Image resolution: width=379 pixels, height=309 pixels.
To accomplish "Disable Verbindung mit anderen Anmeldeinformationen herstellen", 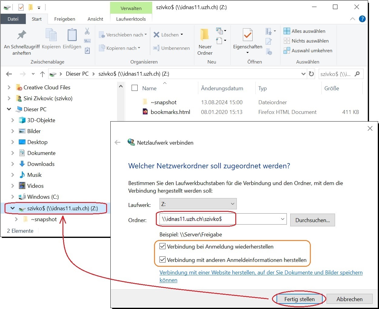I will pos(163,259).
